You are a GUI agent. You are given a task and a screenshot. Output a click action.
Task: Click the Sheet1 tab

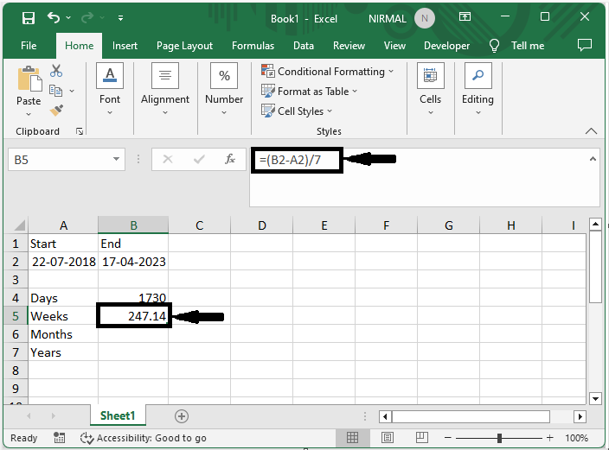pyautogui.click(x=118, y=415)
